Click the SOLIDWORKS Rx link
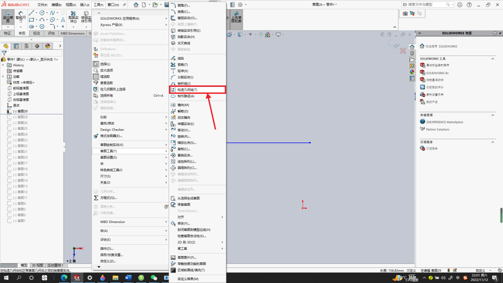 tap(437, 73)
